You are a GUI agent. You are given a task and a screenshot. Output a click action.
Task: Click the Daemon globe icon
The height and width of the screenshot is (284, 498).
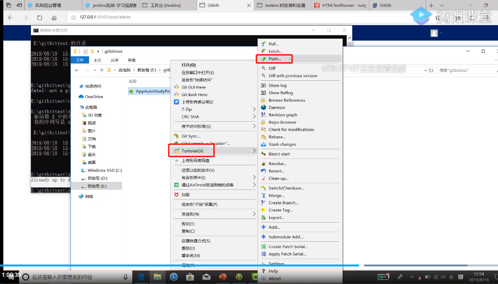[x=263, y=107]
